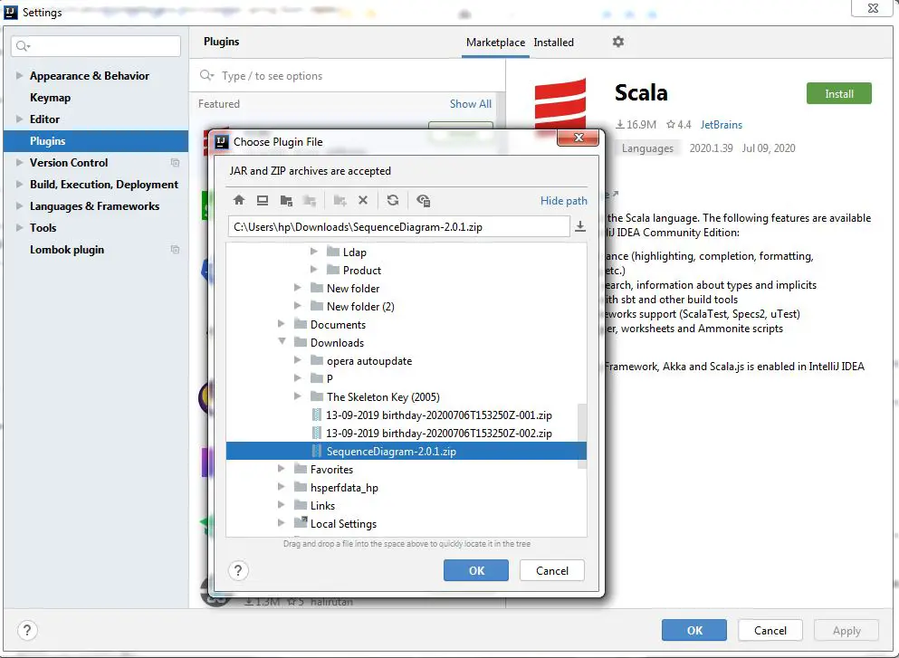899x658 pixels.
Task: Confirm plugin file with OK button
Action: (x=476, y=570)
